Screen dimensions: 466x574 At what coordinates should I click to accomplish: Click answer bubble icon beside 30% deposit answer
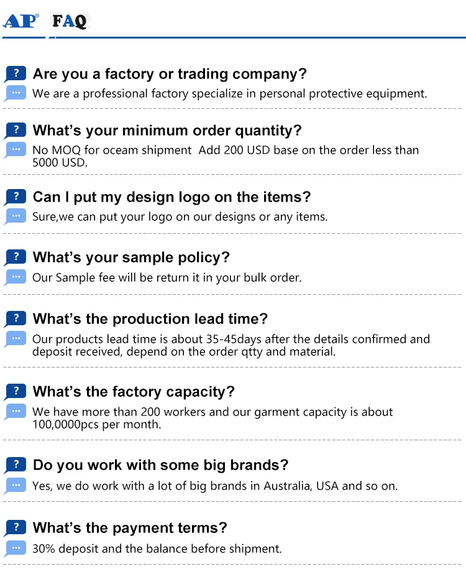coord(15,549)
